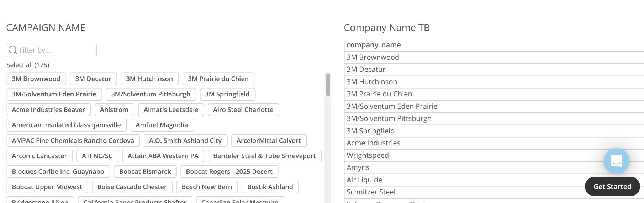Select Bobcat Rogers - 2025 Decert chip

[229, 172]
